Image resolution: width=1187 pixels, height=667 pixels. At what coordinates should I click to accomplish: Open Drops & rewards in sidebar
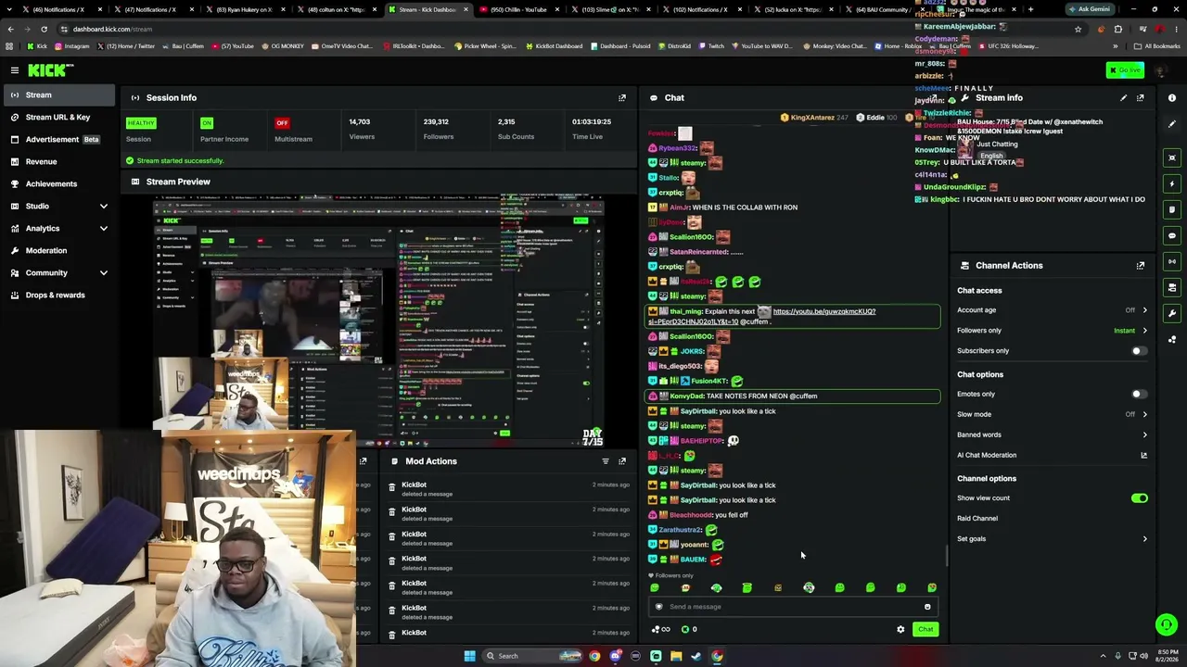[x=58, y=296]
